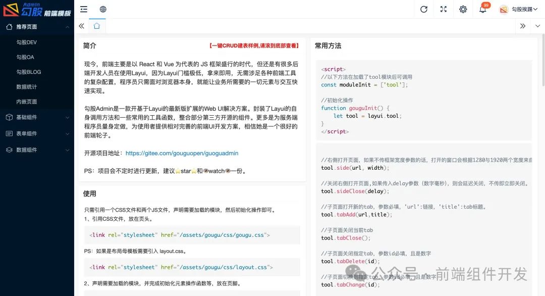Click the tool.tabAdd(url,title) code line

pyautogui.click(x=357, y=215)
